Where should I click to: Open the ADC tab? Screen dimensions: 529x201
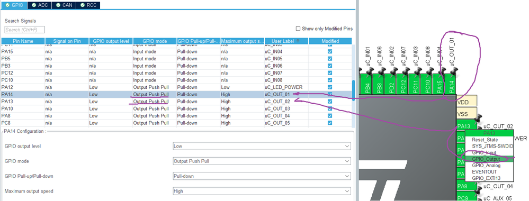40,5
